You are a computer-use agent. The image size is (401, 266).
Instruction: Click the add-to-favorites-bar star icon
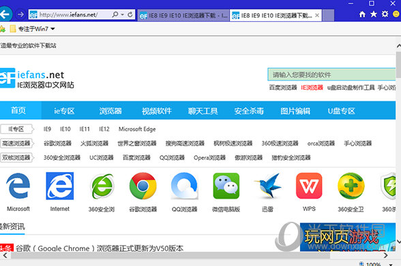tap(2, 29)
